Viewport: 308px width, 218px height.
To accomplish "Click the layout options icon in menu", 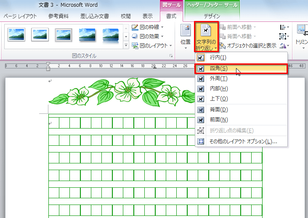I will [201, 142].
